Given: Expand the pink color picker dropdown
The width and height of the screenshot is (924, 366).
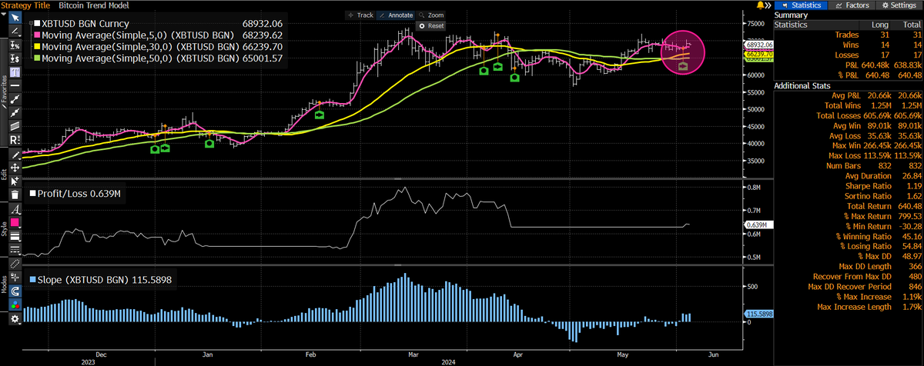Looking at the screenshot, I should tap(14, 222).
